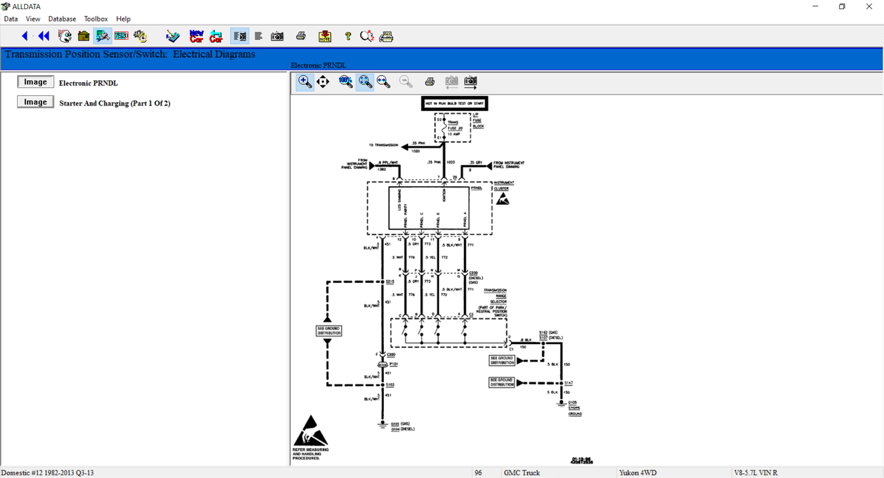Click the double blue back arrows

[x=44, y=36]
